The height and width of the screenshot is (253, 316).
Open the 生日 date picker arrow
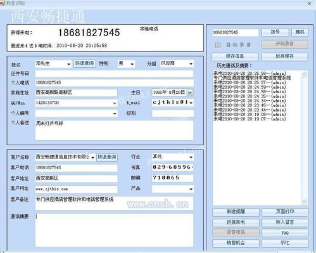[190, 93]
